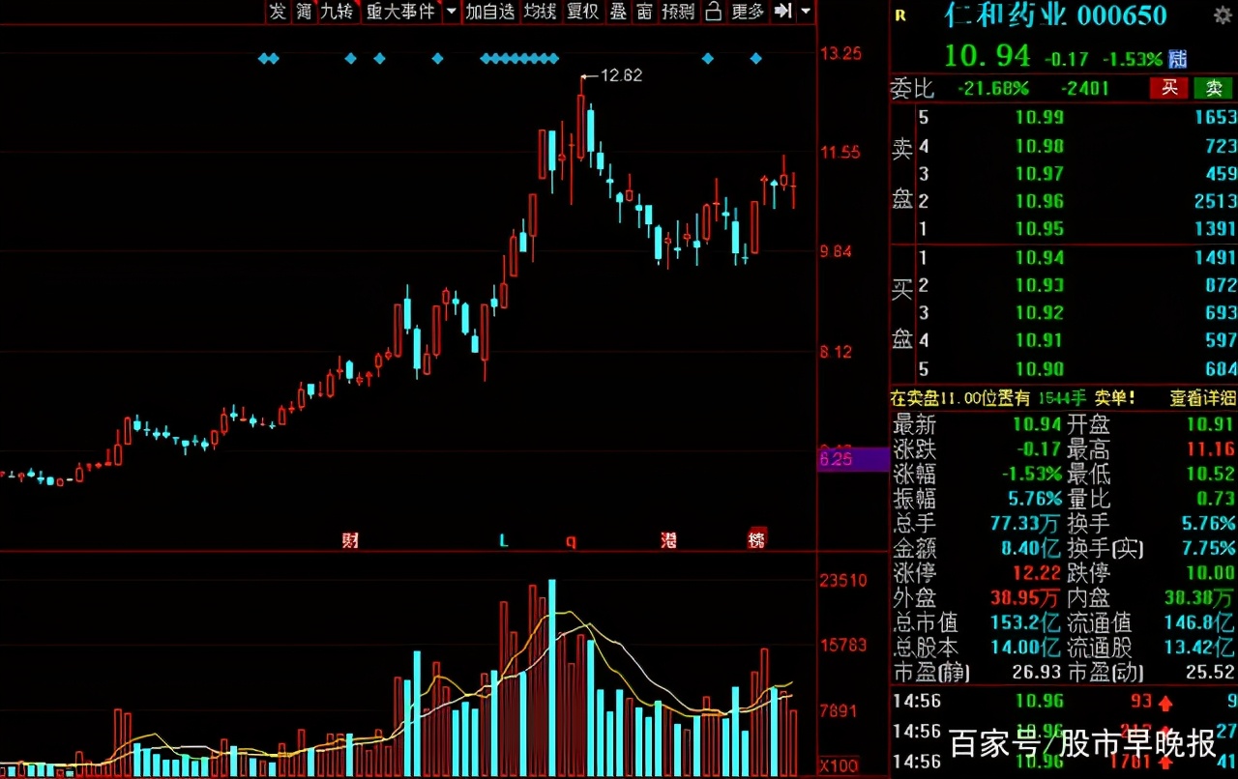
Task: Select sell level 1 price 10.95
Action: click(1039, 229)
